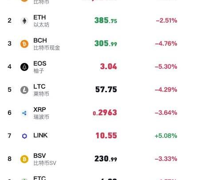Tap the black EOS coin icon
This screenshot has width=201, height=180.
24,67
